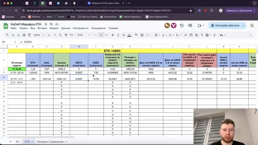The width and height of the screenshot is (258, 145).
Task: Open the Данные menu
Action: (66, 28)
